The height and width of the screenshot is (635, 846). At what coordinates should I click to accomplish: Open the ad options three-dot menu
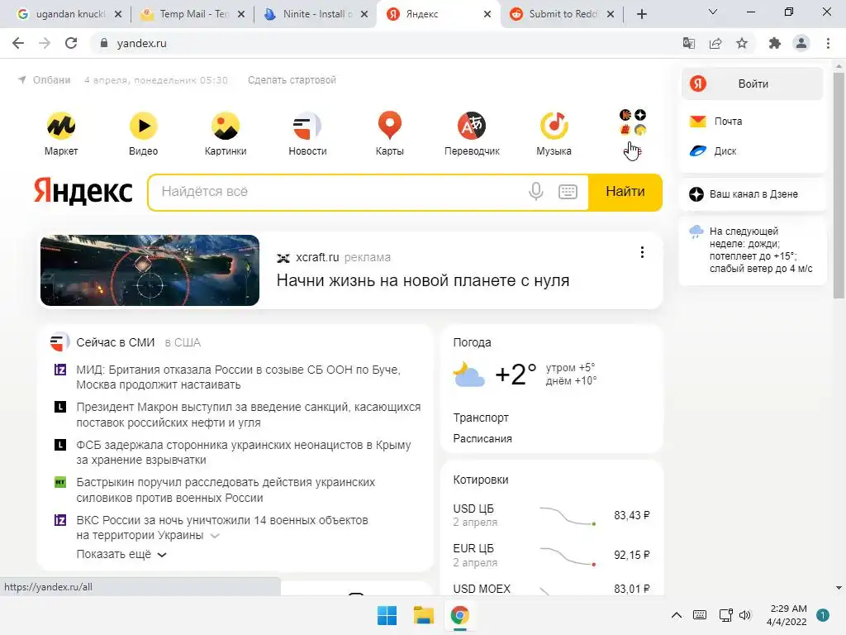(642, 252)
